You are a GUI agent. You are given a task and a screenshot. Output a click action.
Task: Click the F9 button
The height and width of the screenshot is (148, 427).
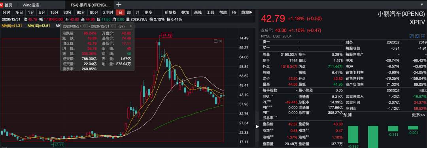pos(234,13)
